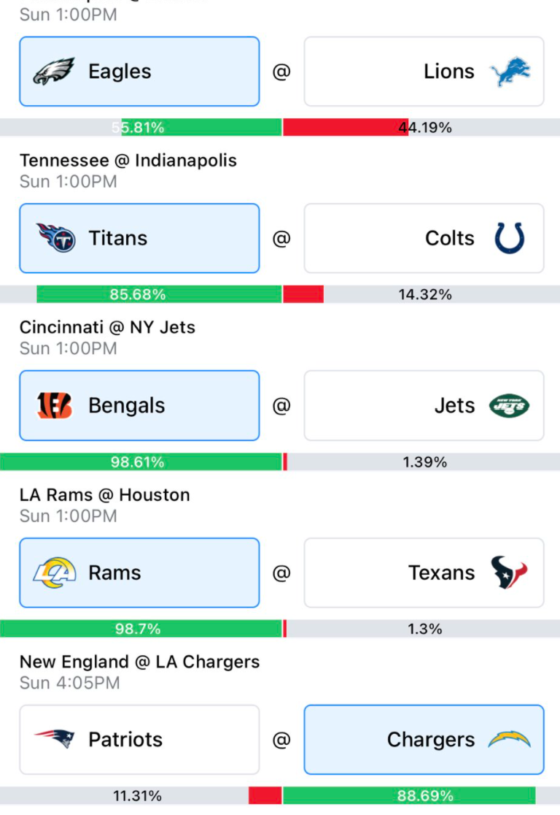Click the Rams team logo

(x=55, y=573)
